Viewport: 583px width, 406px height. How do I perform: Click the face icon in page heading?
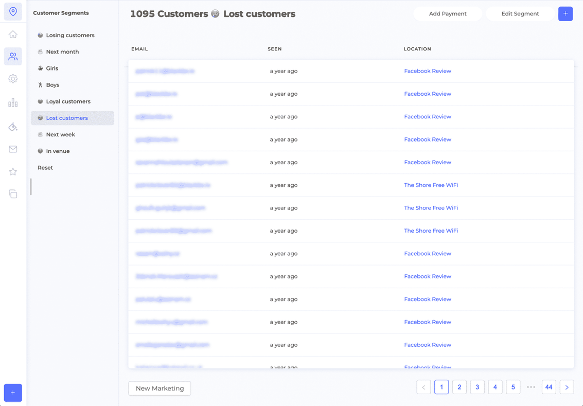point(215,14)
